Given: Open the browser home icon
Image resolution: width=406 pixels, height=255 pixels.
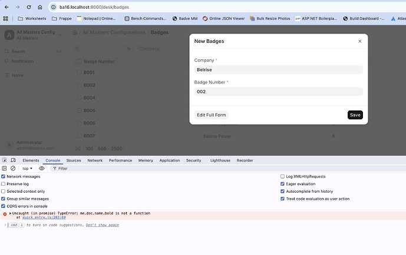Looking at the screenshot, I should click(40, 7).
